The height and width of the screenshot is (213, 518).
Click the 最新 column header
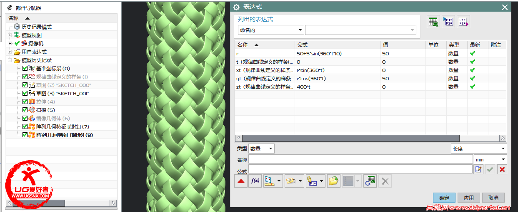478,45
